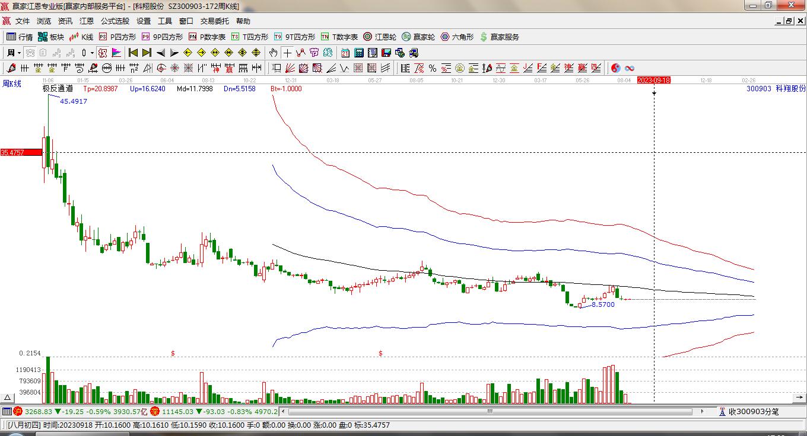
Task: Open the 公式选股 menu
Action: (115, 21)
